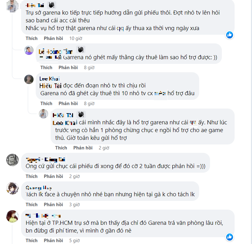Like the 10 giờ top comment
252x244 pixels.
tap(31, 38)
